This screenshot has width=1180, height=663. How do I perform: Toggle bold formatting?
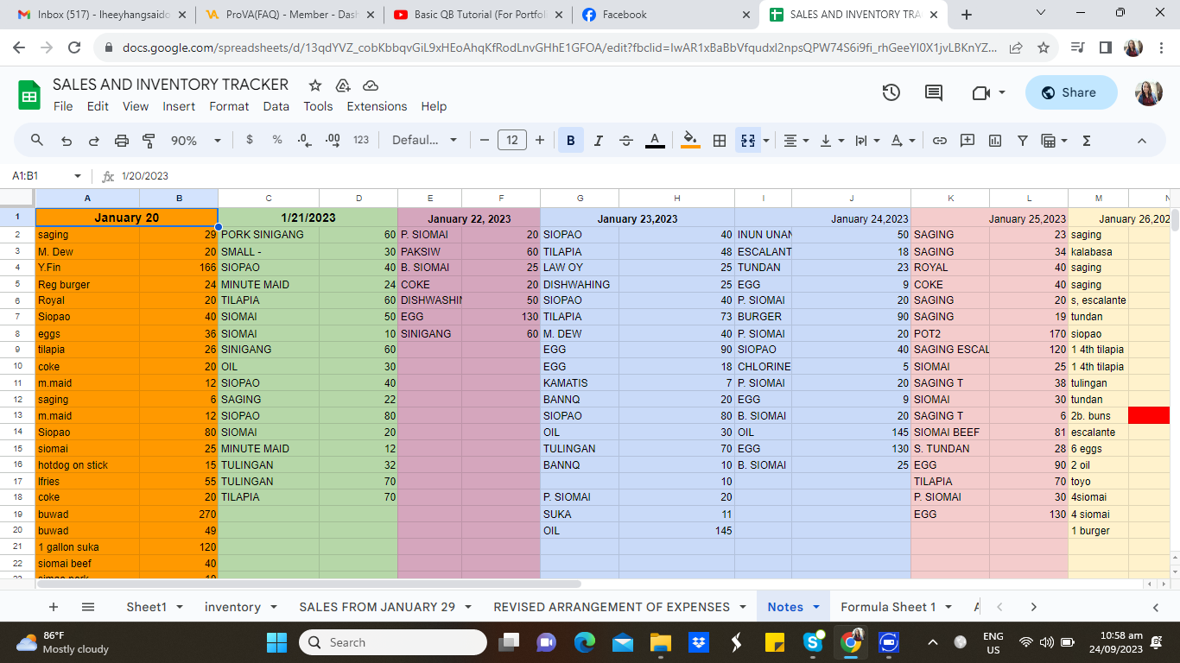570,140
